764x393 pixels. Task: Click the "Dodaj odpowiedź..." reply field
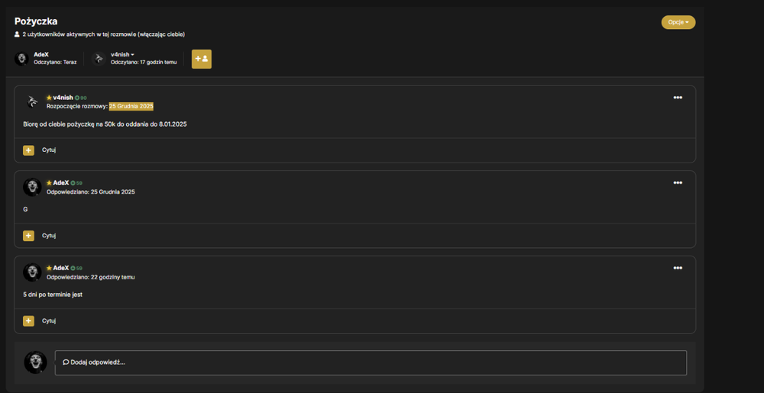pos(371,362)
